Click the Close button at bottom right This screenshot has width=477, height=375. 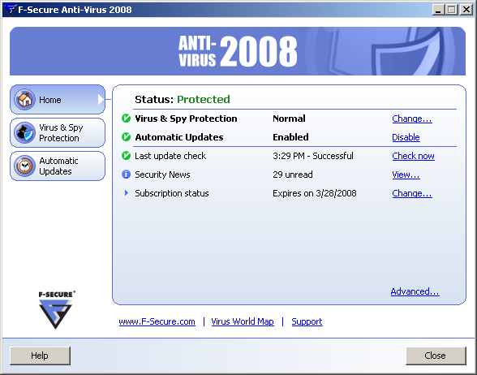[x=436, y=356]
